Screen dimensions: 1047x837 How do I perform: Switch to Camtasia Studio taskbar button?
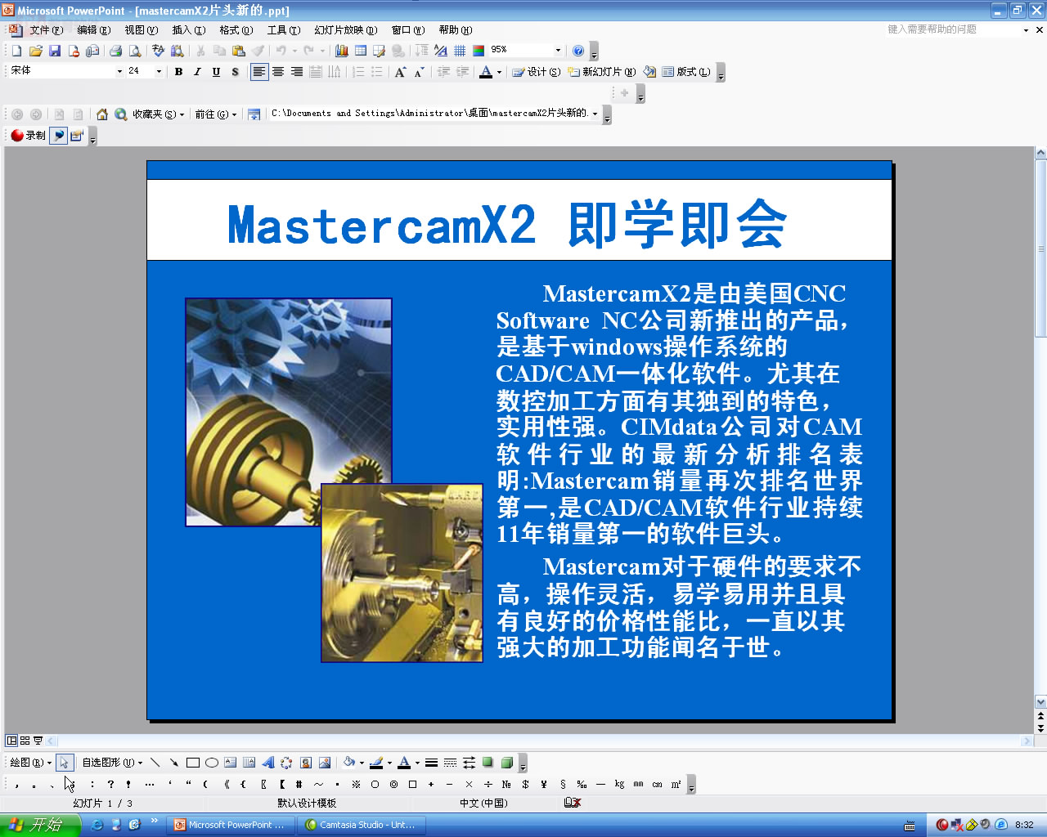tap(361, 825)
